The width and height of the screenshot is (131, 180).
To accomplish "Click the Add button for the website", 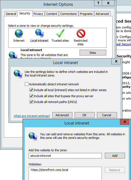I will pos(115,156).
